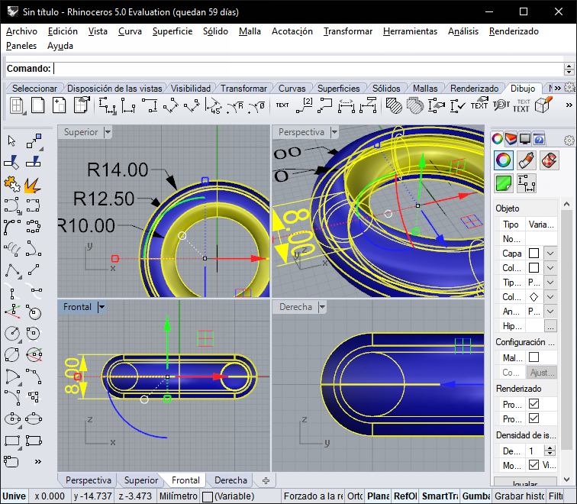Click the hatch tool in Dibujo toolbar
Image resolution: width=577 pixels, height=504 pixels.
click(394, 105)
